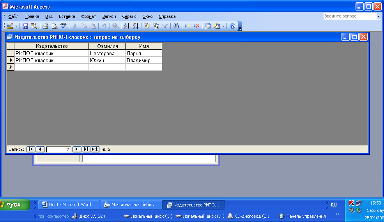The image size is (384, 222).
Task: Sort ascending with the A-Я arrow icon
Action: (x=126, y=26)
